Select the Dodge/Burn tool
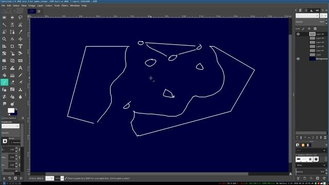This screenshot has height=185, width=329. (12, 104)
